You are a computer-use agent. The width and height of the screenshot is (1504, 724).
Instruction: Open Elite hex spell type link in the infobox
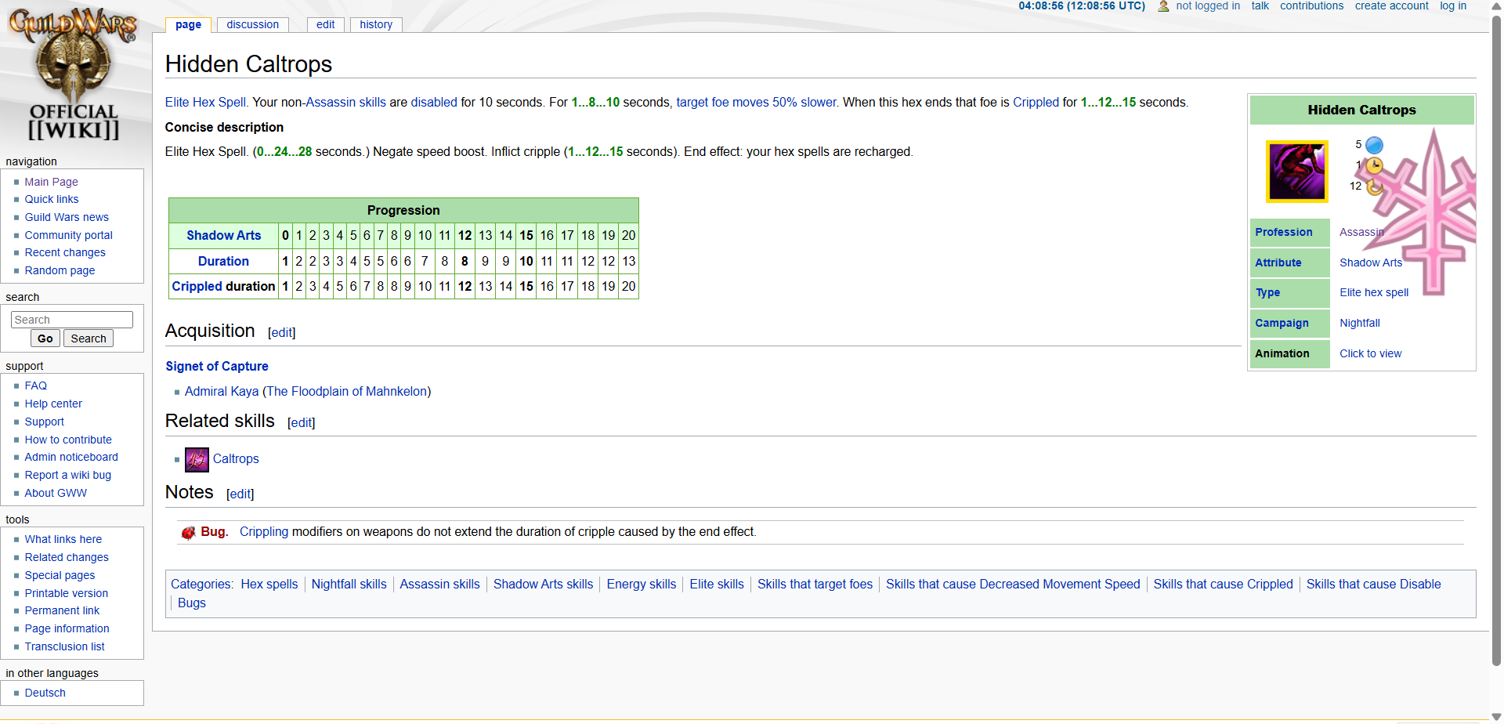click(1374, 292)
